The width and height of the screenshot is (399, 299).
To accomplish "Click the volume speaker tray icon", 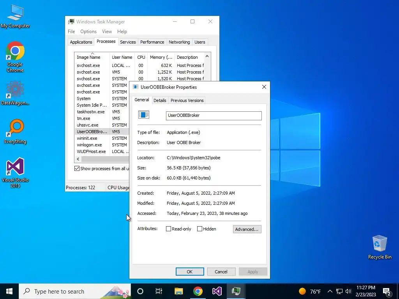I will pyautogui.click(x=348, y=291).
